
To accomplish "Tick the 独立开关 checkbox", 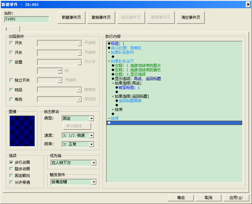I will (x=11, y=80).
